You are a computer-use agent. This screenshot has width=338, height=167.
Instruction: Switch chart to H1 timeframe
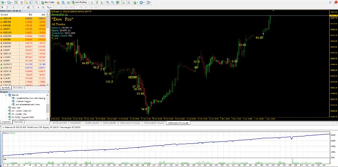(76, 7)
